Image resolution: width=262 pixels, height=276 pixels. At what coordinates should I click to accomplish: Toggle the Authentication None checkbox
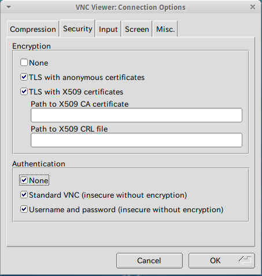click(24, 180)
